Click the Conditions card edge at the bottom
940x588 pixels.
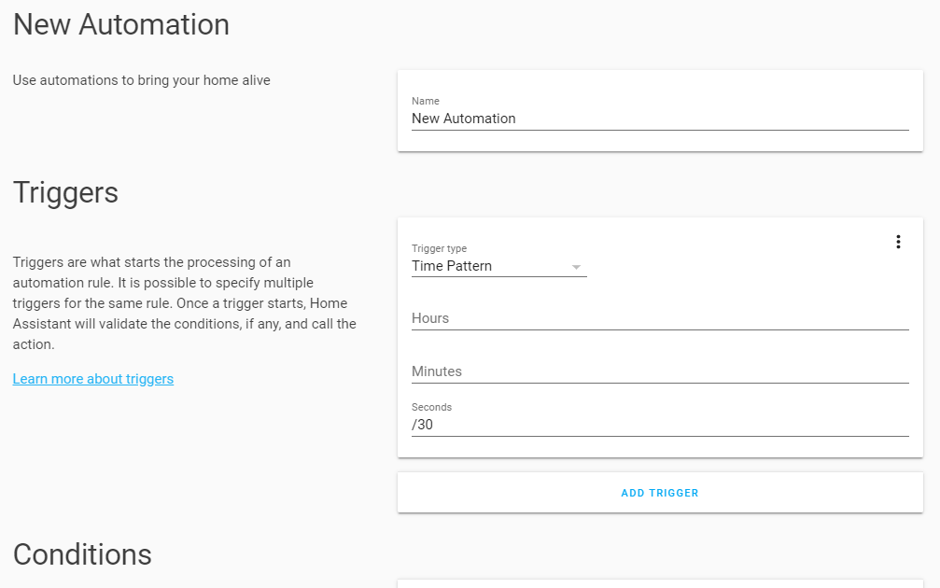pos(659,583)
